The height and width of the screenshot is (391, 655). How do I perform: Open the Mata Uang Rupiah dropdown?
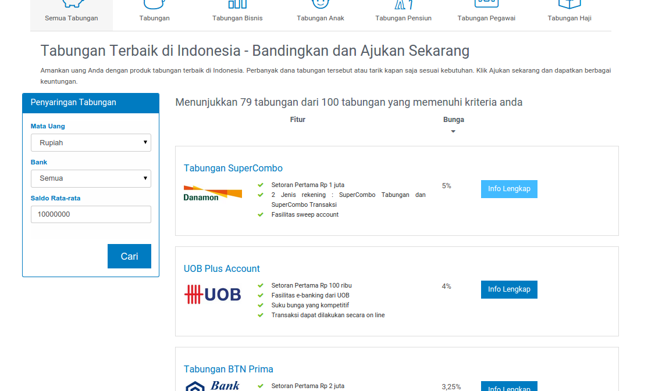[x=91, y=143]
